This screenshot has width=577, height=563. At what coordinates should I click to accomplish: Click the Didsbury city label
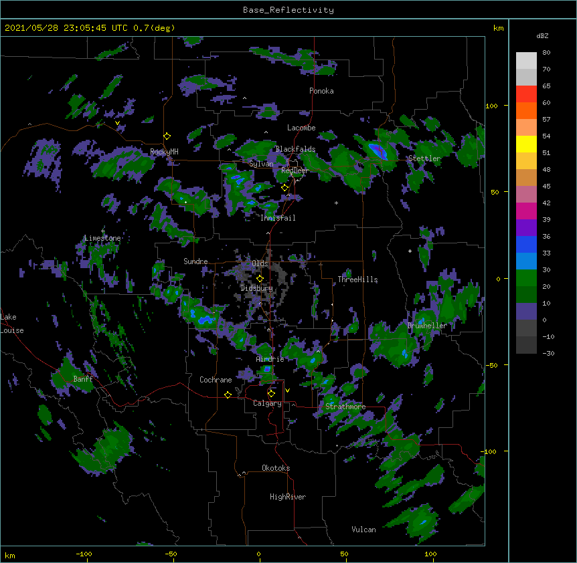tap(256, 288)
